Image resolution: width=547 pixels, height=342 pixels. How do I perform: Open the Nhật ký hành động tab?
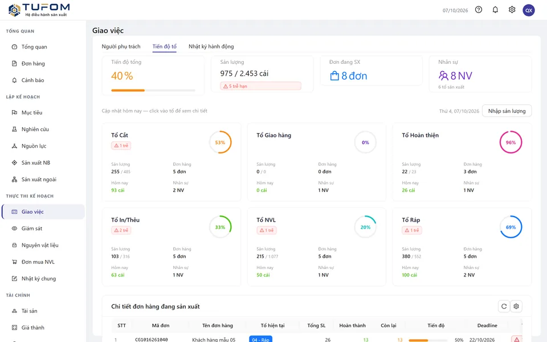(211, 46)
